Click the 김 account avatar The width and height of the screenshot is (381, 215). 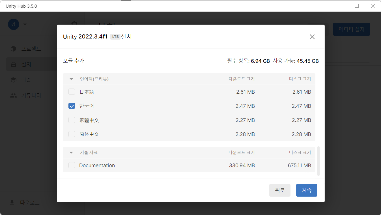[x=14, y=24]
